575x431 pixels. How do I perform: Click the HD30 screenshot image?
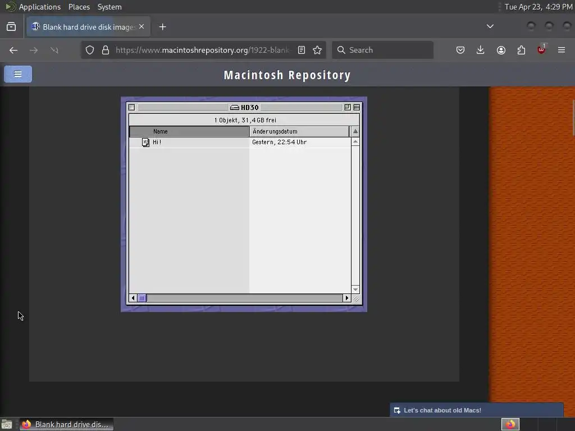(244, 204)
